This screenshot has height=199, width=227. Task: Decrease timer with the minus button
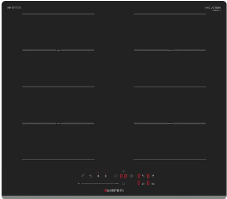116,176
